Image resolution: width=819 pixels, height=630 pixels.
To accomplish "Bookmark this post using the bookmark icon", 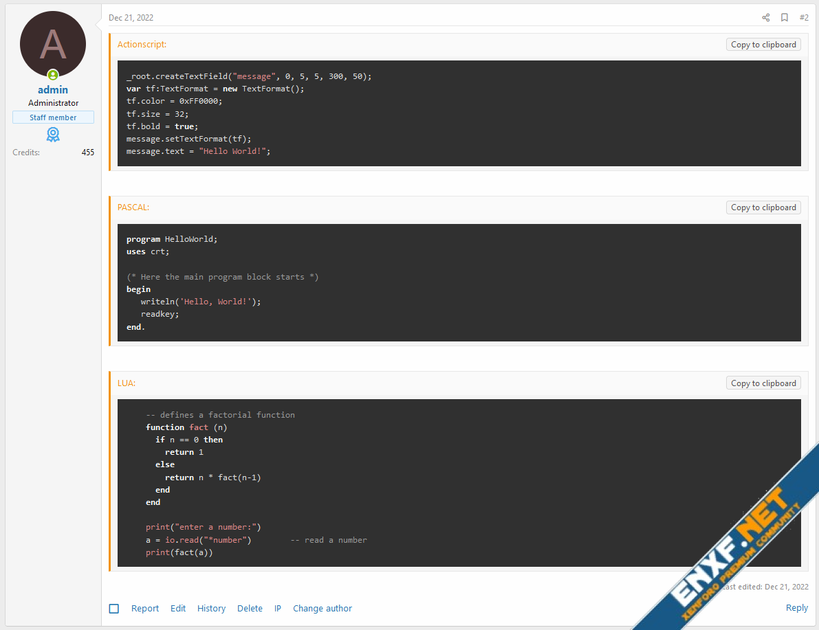I will tap(785, 18).
